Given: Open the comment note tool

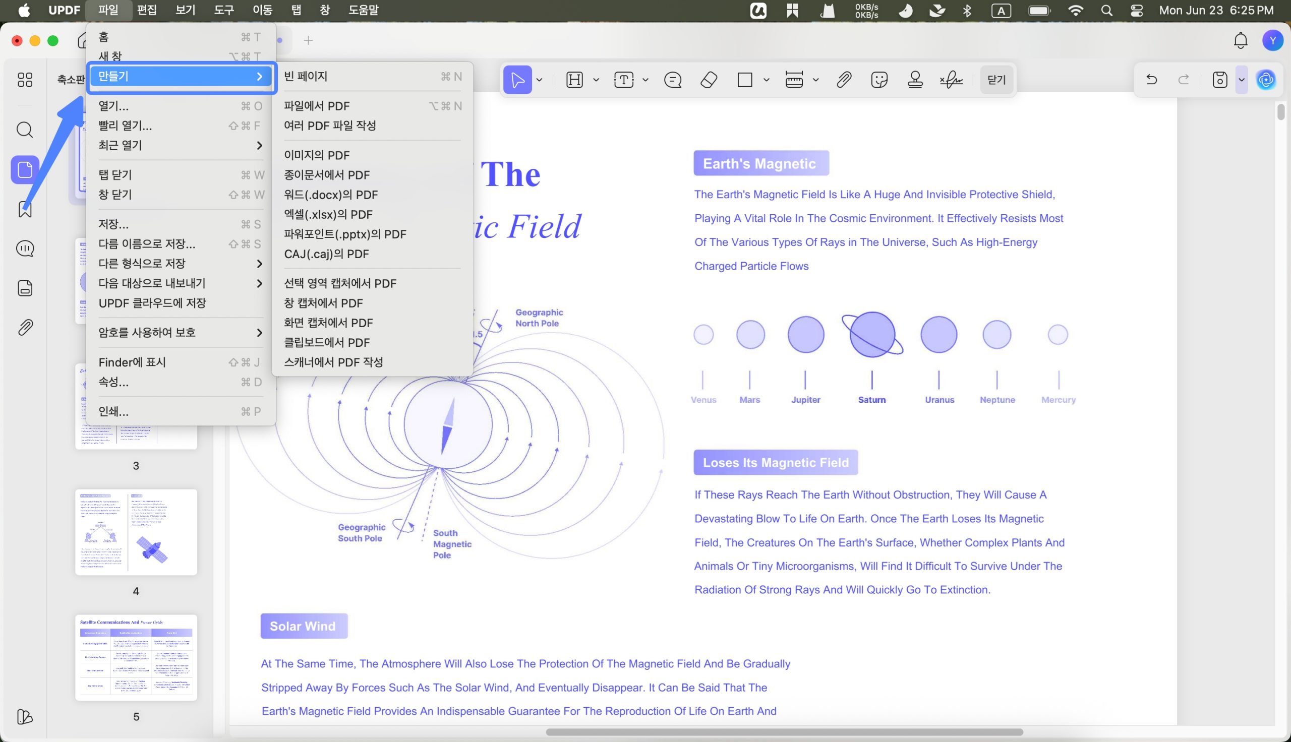Looking at the screenshot, I should (x=673, y=80).
